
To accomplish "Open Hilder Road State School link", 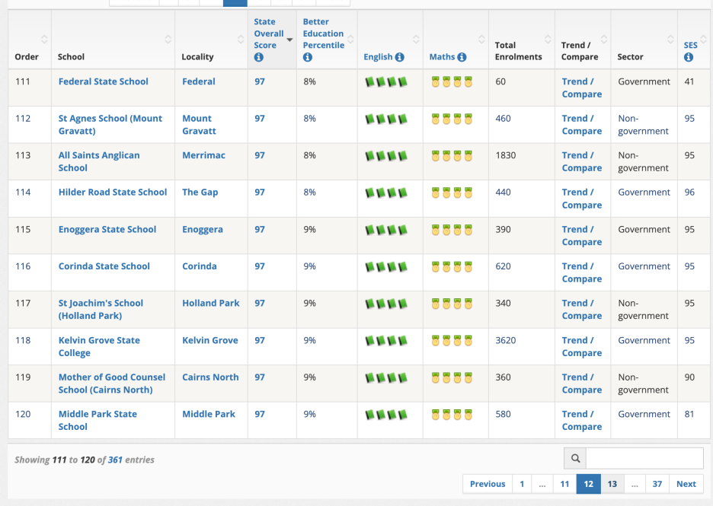I will pos(113,193).
